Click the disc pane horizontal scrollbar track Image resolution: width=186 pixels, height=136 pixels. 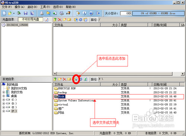tap(115, 73)
